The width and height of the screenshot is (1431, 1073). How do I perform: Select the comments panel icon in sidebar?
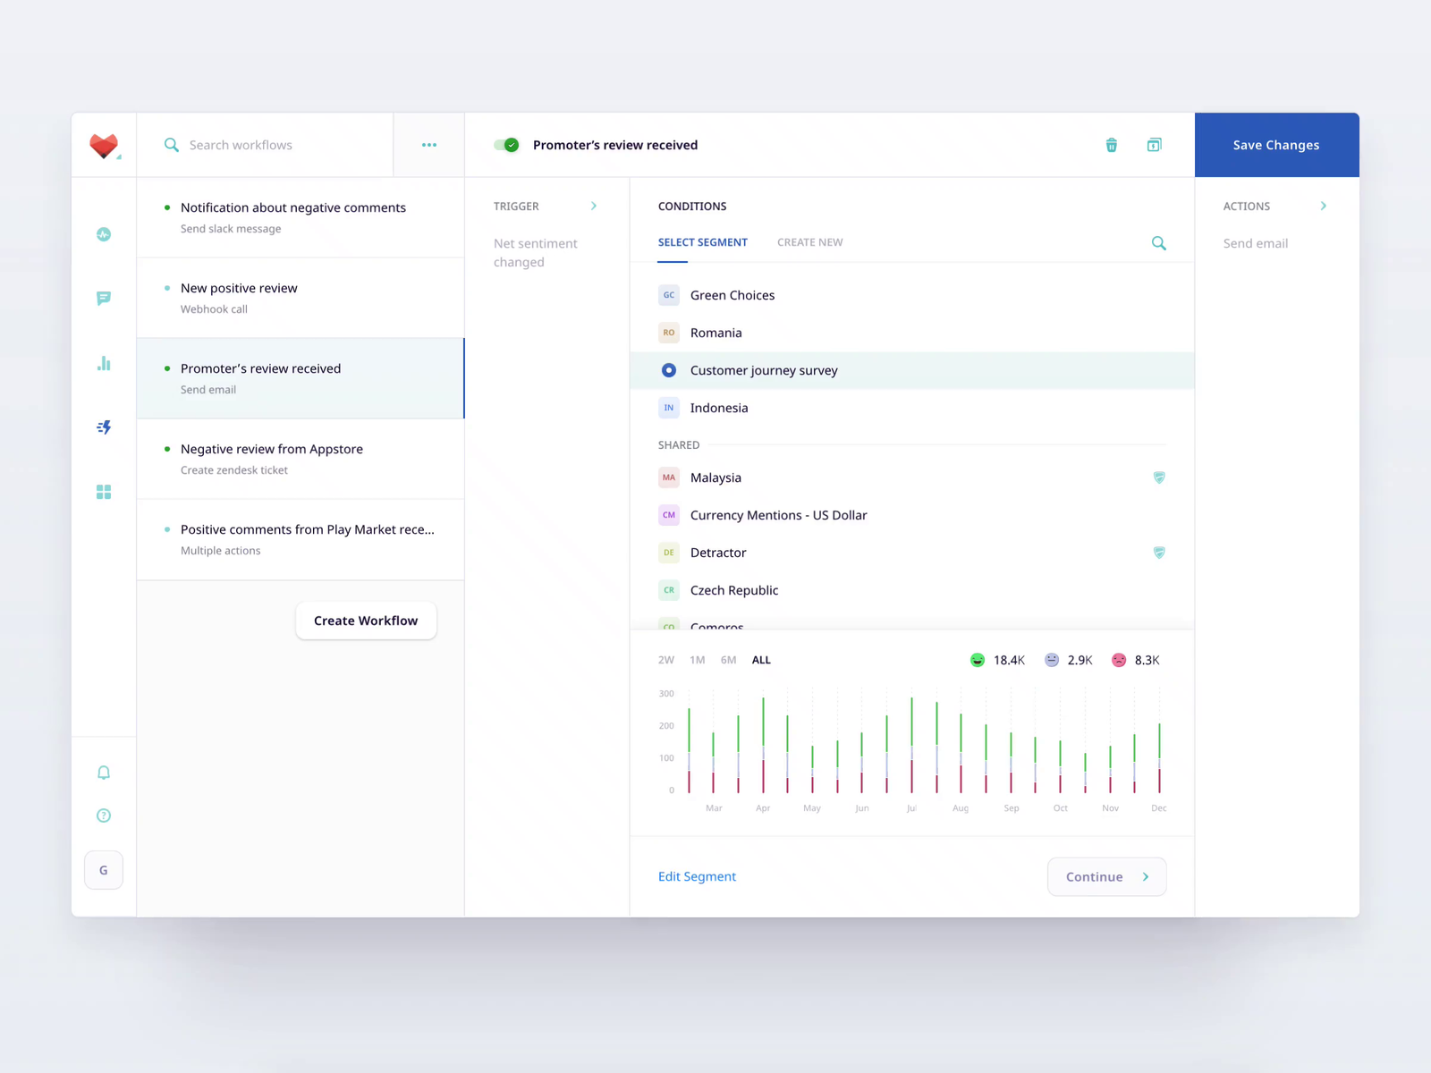pyautogui.click(x=104, y=298)
